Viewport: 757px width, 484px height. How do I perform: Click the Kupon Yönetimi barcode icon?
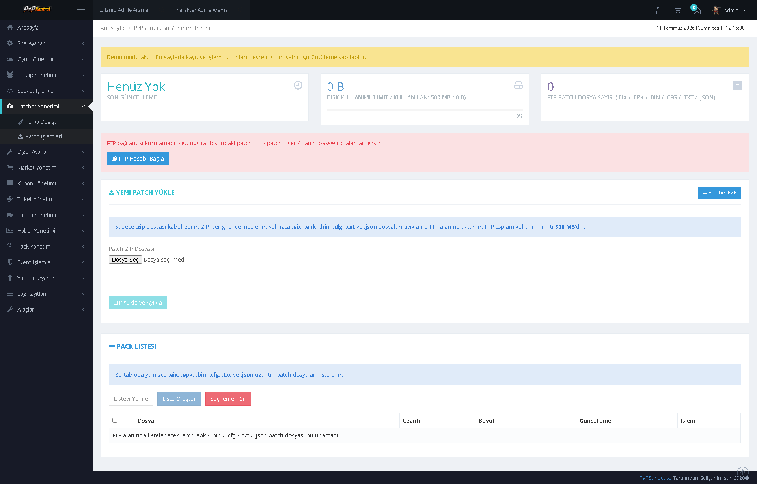click(10, 183)
